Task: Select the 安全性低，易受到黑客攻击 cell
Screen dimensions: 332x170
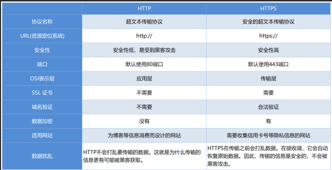Action: [x=144, y=50]
